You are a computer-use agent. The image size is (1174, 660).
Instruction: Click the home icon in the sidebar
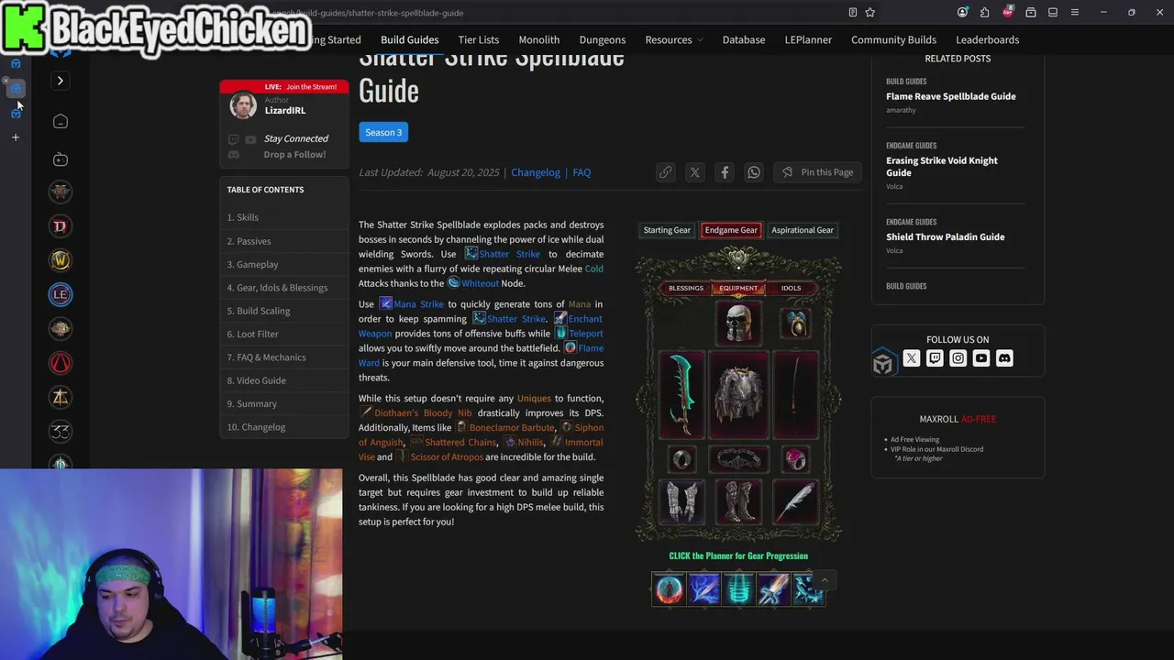[61, 122]
